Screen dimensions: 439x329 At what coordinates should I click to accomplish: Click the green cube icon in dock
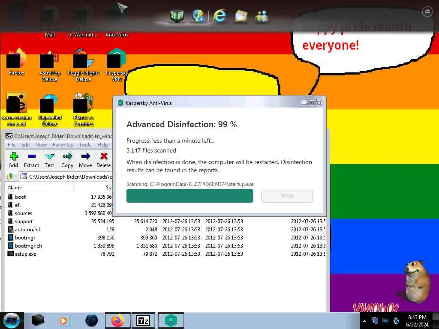pos(177,15)
